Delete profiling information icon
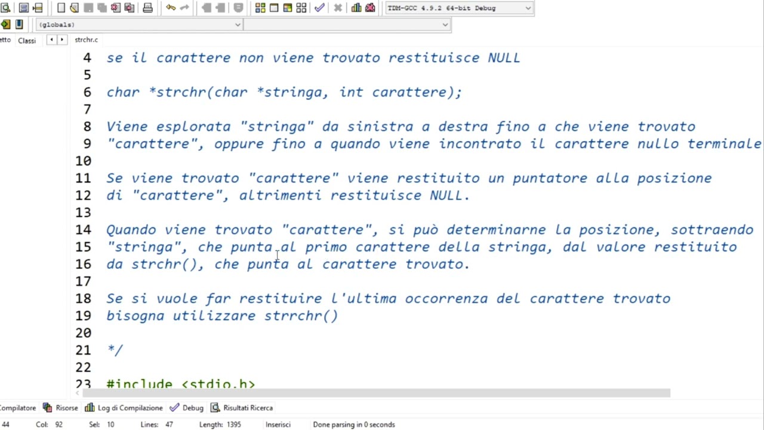The height and width of the screenshot is (430, 764). (x=370, y=8)
